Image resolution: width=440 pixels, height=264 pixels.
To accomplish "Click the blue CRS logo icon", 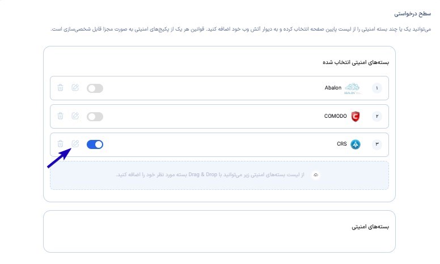I will point(356,144).
